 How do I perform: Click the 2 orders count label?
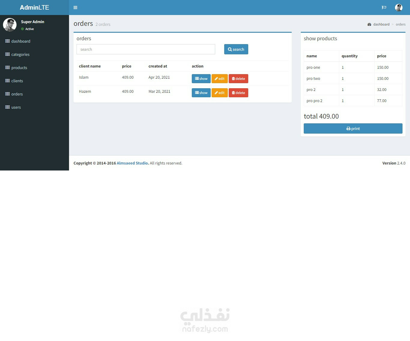click(103, 24)
